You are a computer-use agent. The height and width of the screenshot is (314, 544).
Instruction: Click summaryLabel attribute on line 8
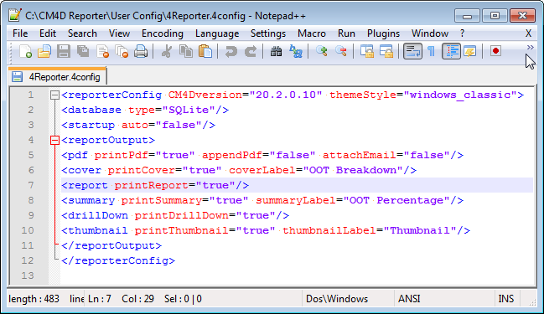click(296, 200)
